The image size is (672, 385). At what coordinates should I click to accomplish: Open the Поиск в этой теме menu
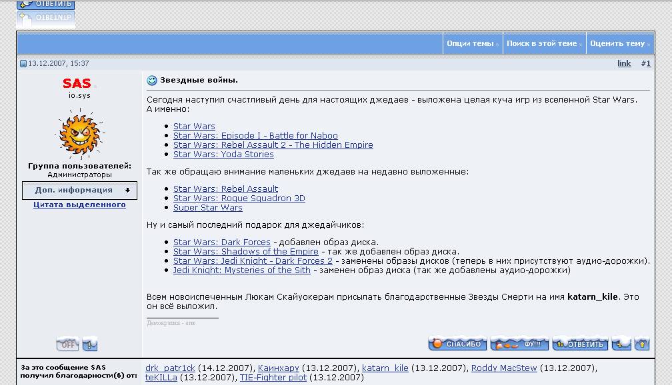tap(544, 43)
